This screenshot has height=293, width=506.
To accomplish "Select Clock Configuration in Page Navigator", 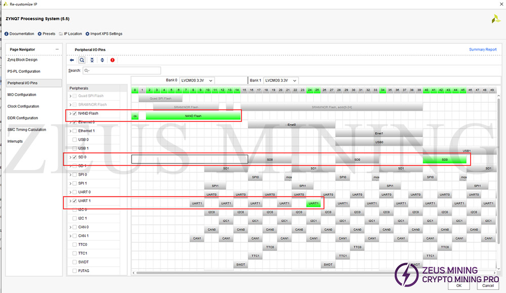I will point(23,106).
